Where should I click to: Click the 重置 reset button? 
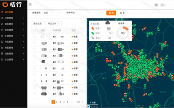click(x=122, y=13)
